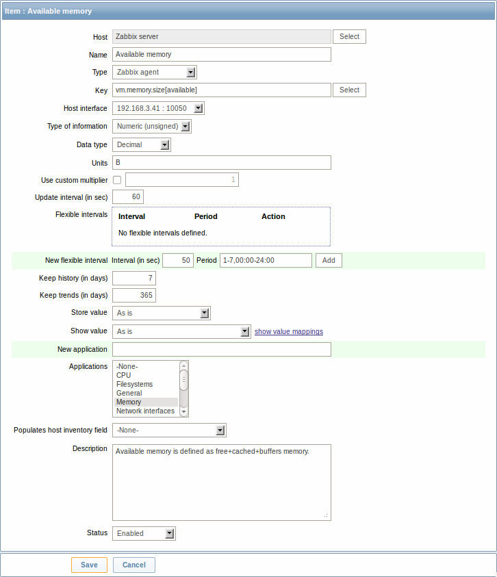Click the custom multiplier value field
Viewport: 497px width, 577px height.
[182, 179]
